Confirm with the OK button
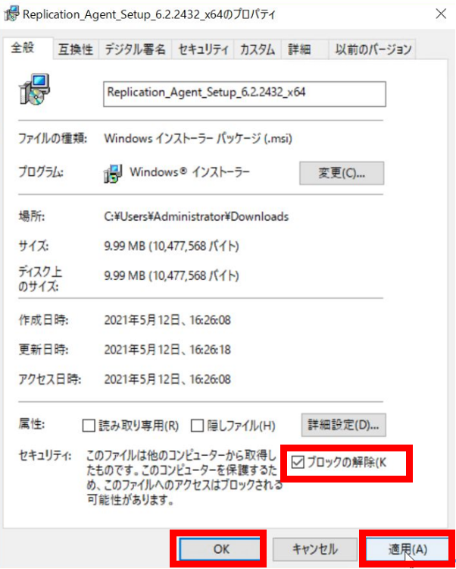The width and height of the screenshot is (456, 569). (x=220, y=549)
